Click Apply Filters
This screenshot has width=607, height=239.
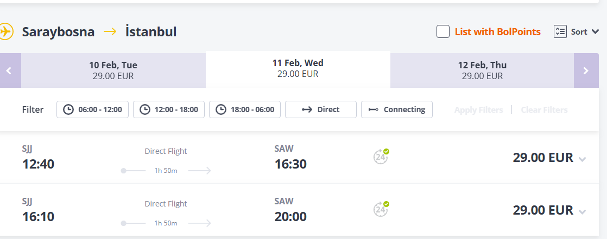(x=478, y=109)
